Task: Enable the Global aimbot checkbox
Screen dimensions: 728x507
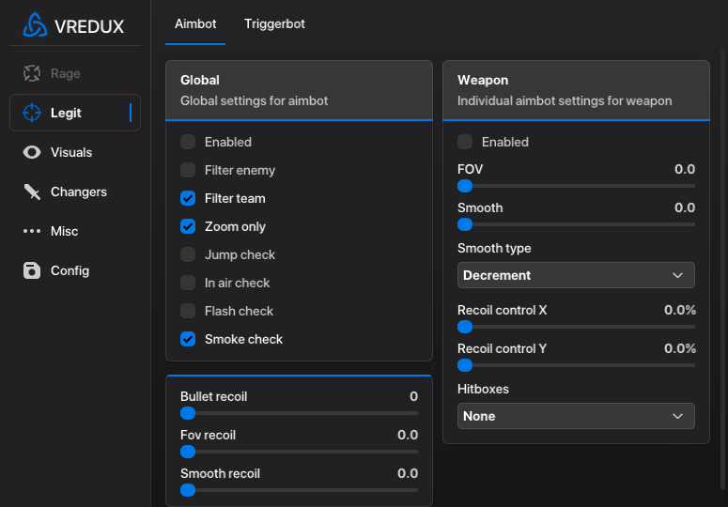Action: (x=188, y=142)
